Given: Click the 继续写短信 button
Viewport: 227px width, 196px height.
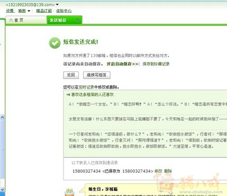Looking at the screenshot, I should point(97,75).
